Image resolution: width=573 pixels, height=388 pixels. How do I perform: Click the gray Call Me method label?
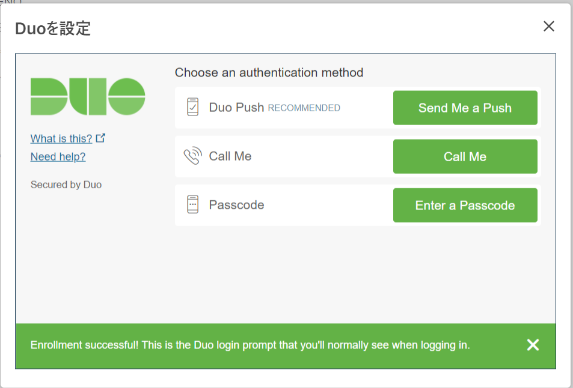coord(230,156)
